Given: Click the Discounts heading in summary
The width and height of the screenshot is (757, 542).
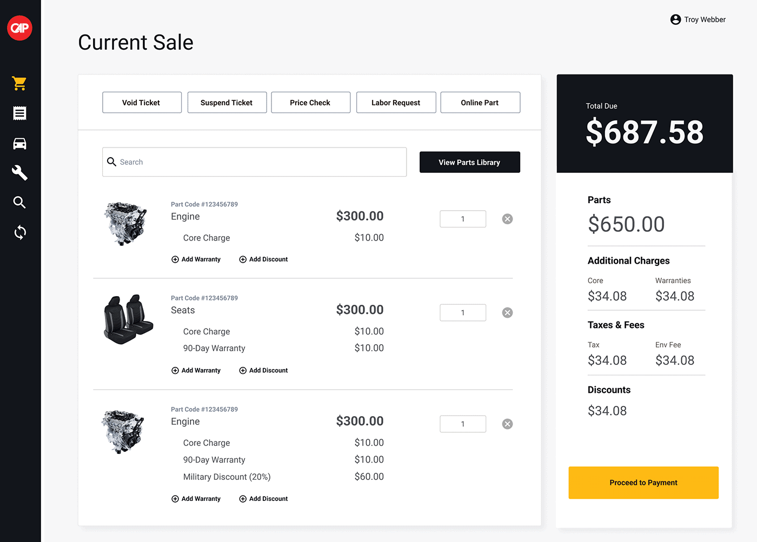Looking at the screenshot, I should pos(609,390).
